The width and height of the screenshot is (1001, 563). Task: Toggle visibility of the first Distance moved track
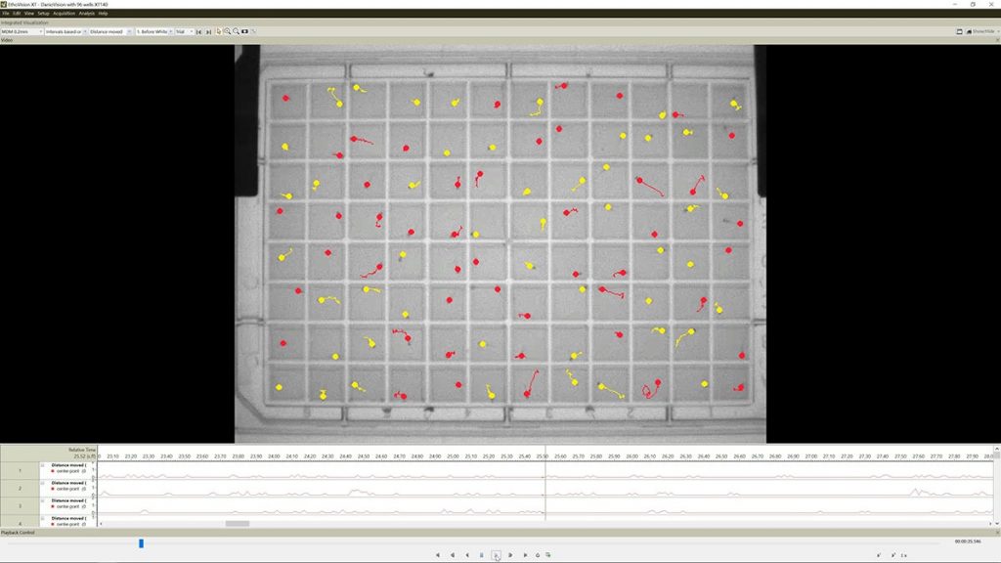(42, 465)
